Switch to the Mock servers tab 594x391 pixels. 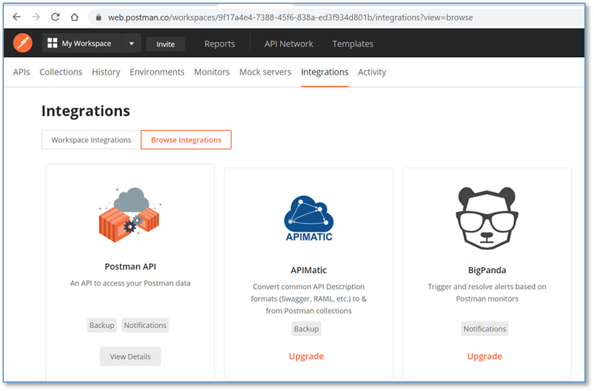(x=265, y=72)
